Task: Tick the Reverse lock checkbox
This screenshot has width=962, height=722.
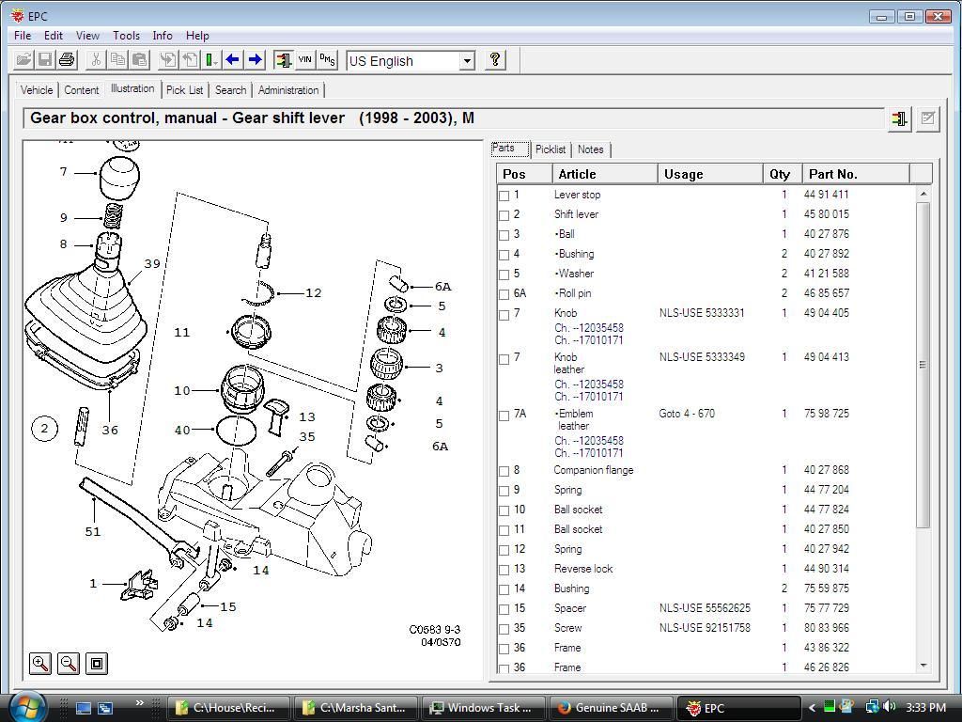Action: coord(504,568)
